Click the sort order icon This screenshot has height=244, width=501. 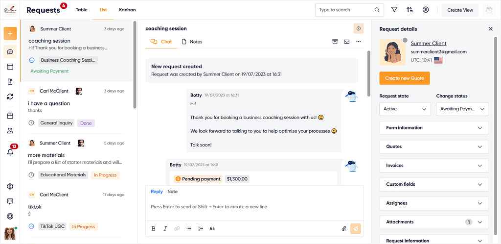pos(410,10)
